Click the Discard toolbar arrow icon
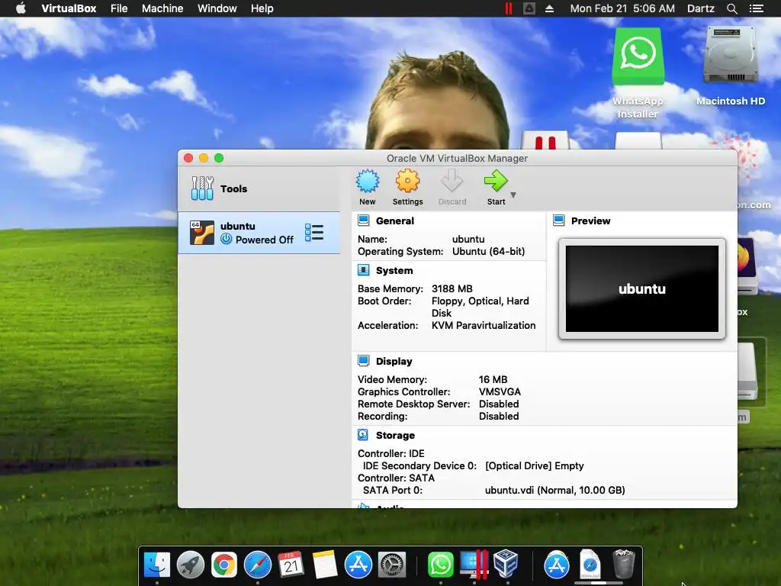Viewport: 781px width, 586px height. coord(452,181)
